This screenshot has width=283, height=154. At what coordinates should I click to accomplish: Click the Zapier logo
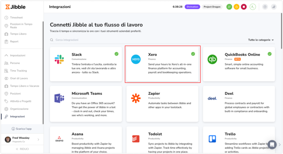coord(136,99)
